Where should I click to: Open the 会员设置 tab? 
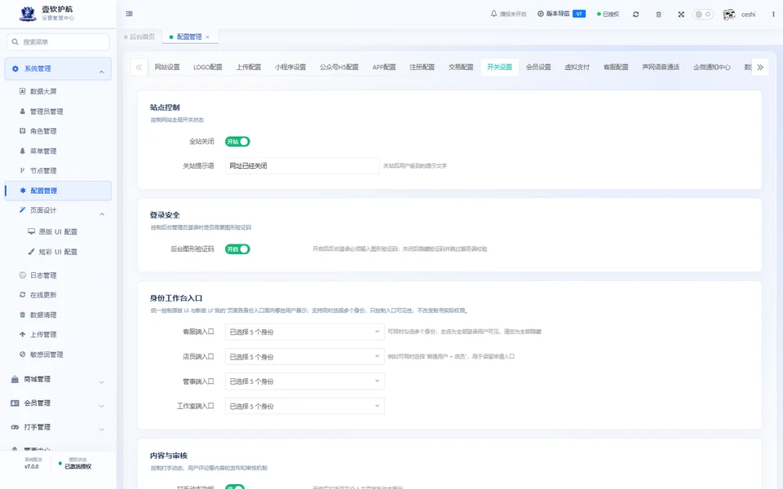(x=538, y=67)
